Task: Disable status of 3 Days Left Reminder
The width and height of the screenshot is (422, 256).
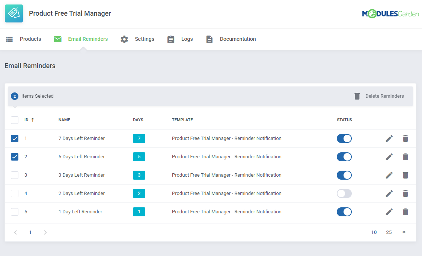Action: click(x=344, y=175)
